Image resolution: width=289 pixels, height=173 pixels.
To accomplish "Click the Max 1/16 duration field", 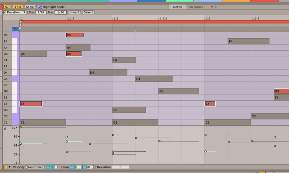I will coord(61,12).
